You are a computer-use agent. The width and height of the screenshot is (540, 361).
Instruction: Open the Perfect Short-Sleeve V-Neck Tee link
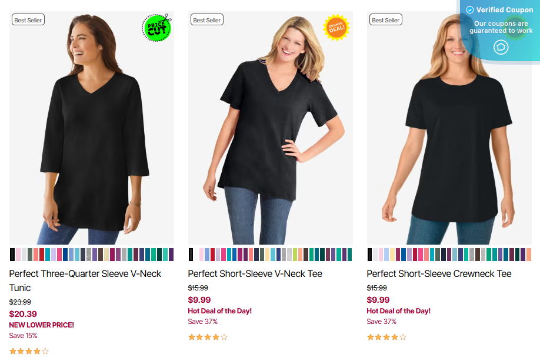pyautogui.click(x=255, y=273)
